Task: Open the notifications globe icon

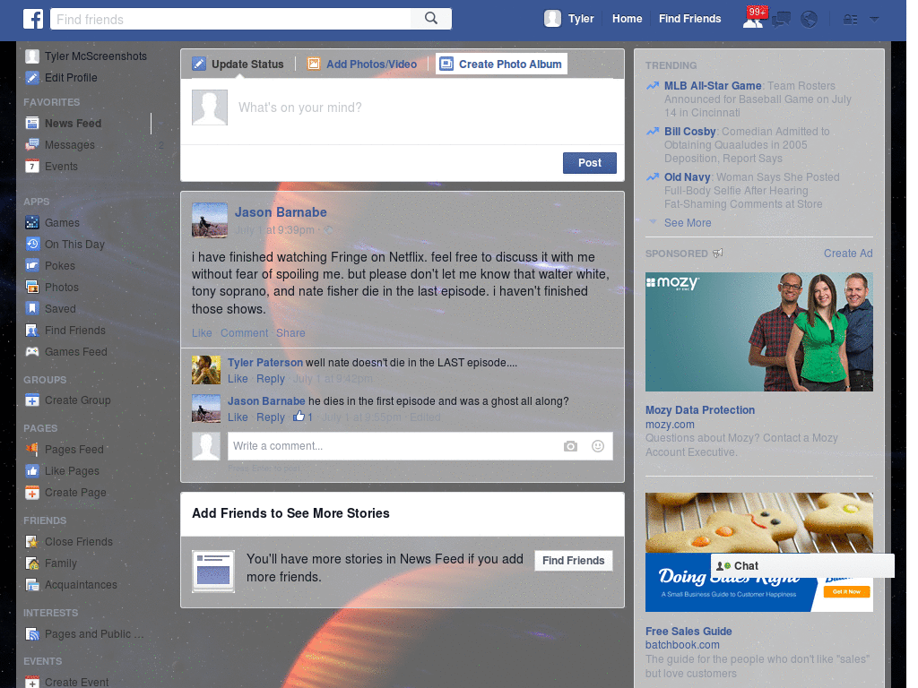Action: click(810, 20)
